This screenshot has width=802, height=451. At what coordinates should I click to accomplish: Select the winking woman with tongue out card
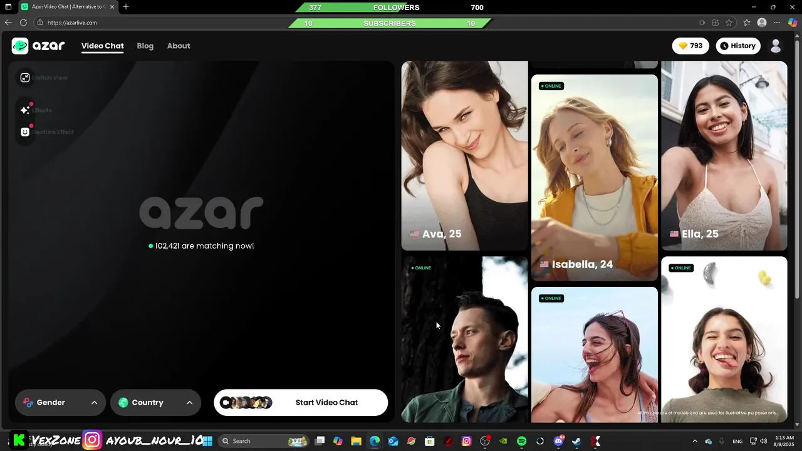tap(724, 340)
